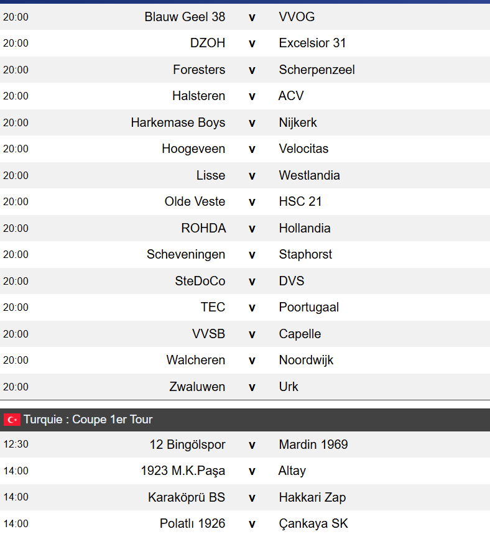490x534 pixels.
Task: Click the Turkish flag icon
Action: 12,420
